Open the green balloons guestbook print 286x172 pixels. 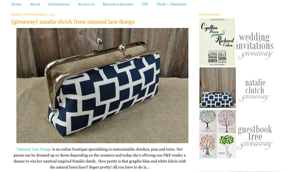point(227,146)
